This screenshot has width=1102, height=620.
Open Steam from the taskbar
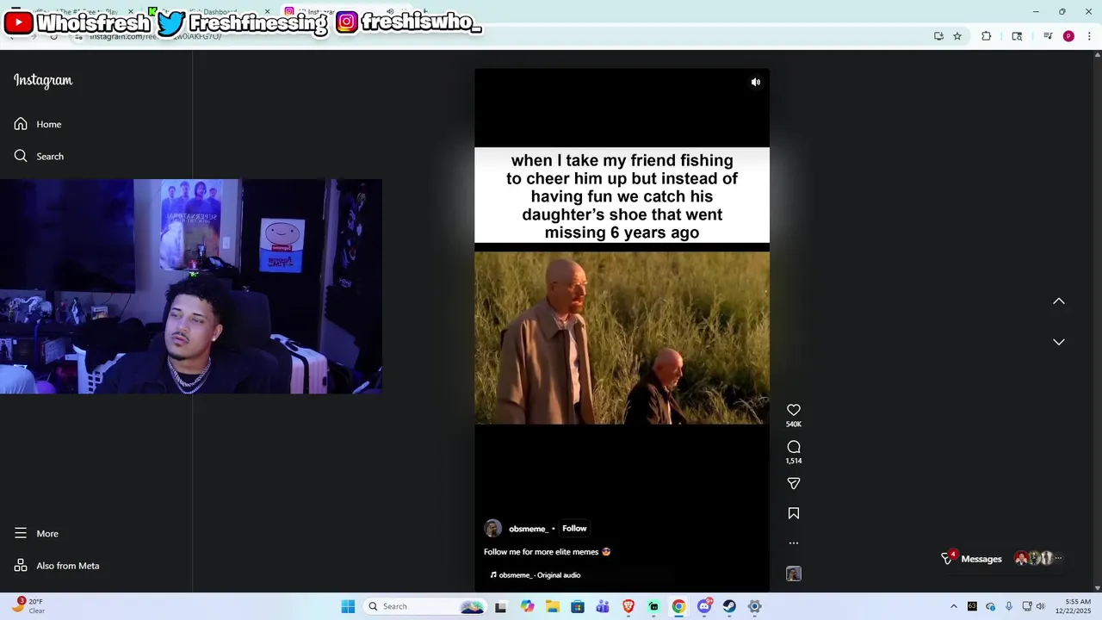[729, 606]
